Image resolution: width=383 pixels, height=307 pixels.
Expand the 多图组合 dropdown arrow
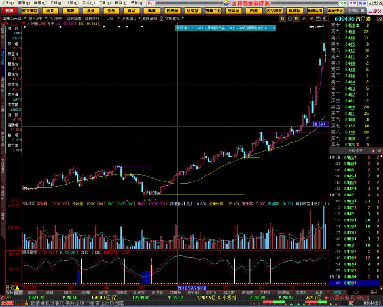tap(139, 18)
